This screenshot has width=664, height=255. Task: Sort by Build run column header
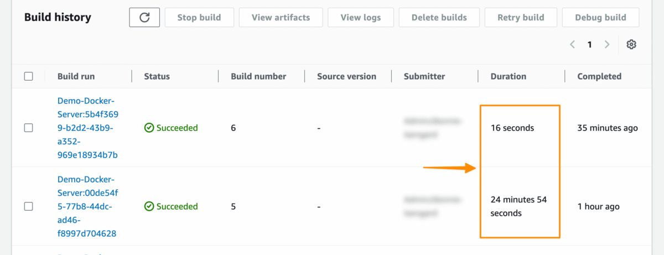tap(75, 76)
